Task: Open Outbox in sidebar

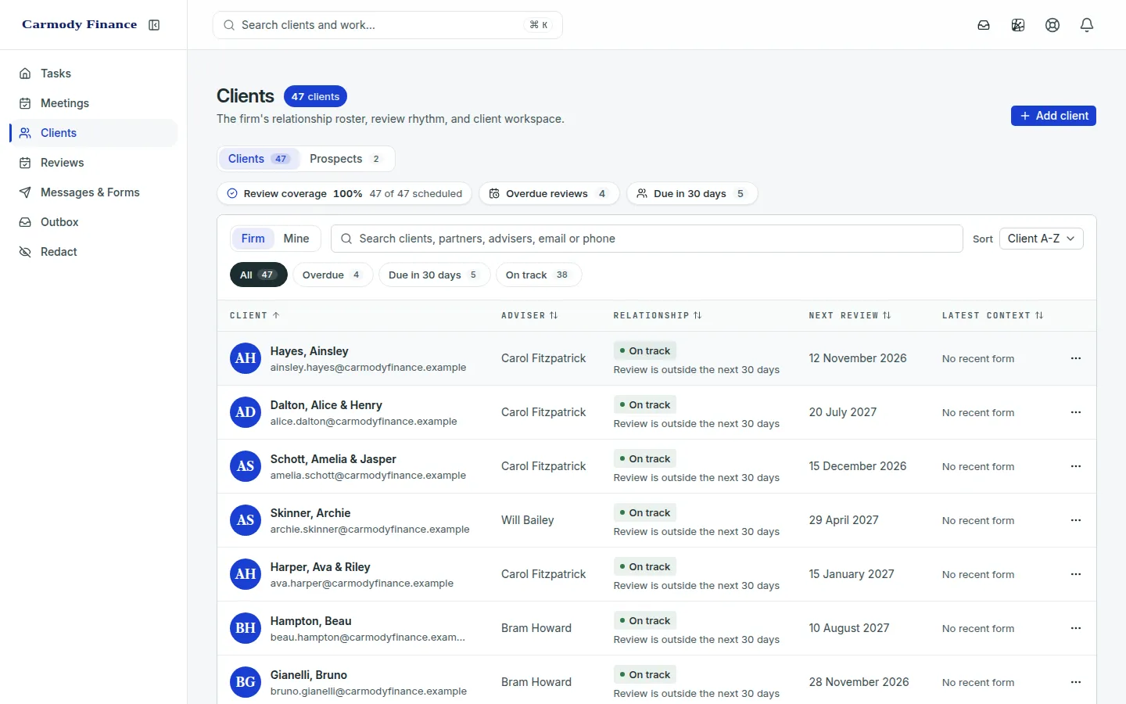Action: 94,222
